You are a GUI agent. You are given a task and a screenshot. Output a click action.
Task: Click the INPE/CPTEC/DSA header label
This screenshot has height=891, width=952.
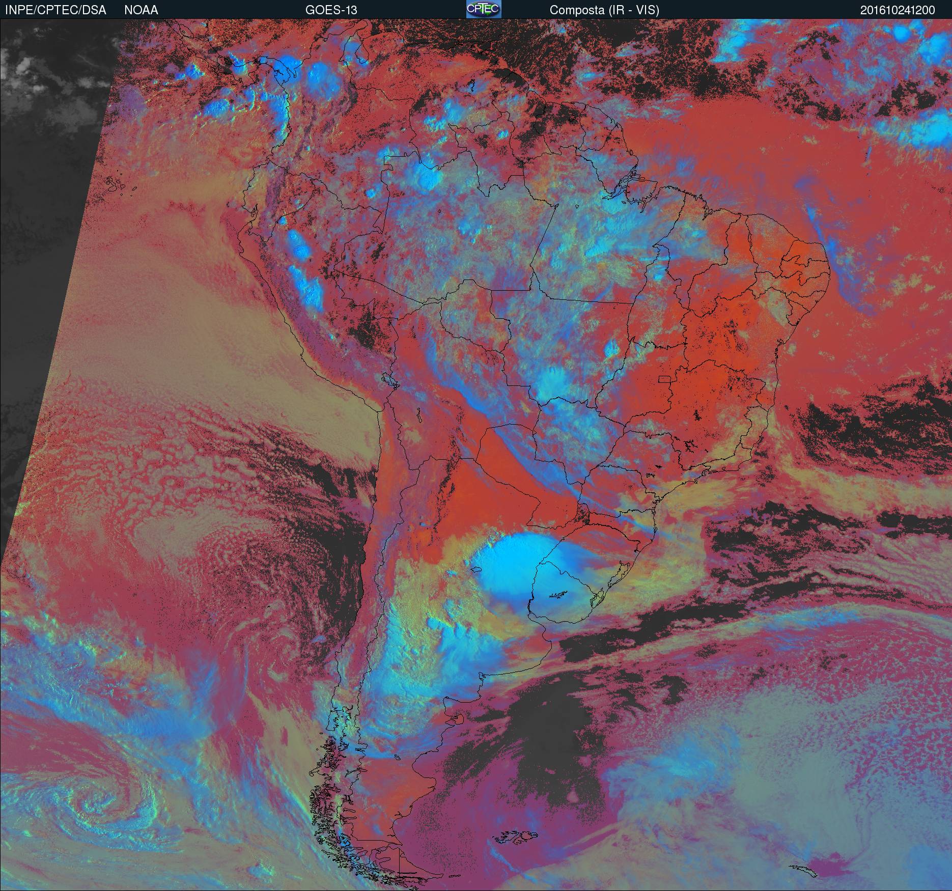pos(55,10)
